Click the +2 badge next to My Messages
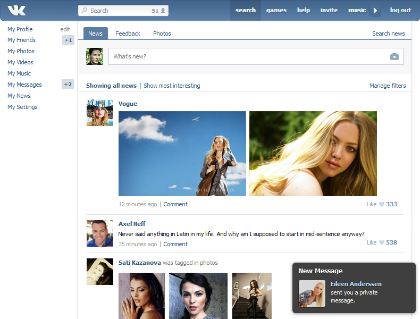The image size is (420, 319). click(68, 85)
